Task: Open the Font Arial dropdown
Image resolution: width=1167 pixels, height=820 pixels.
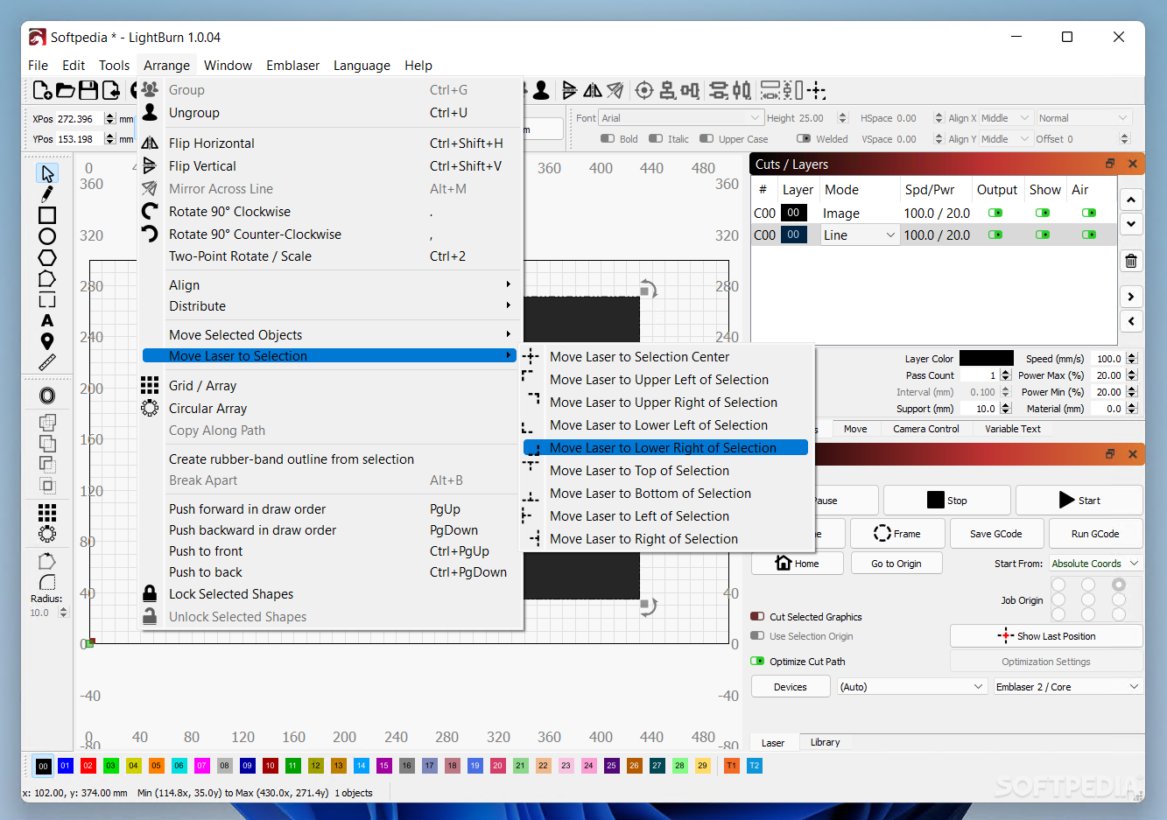Action: point(681,118)
